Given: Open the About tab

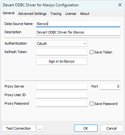Looking at the screenshot, I should pos(85,14).
